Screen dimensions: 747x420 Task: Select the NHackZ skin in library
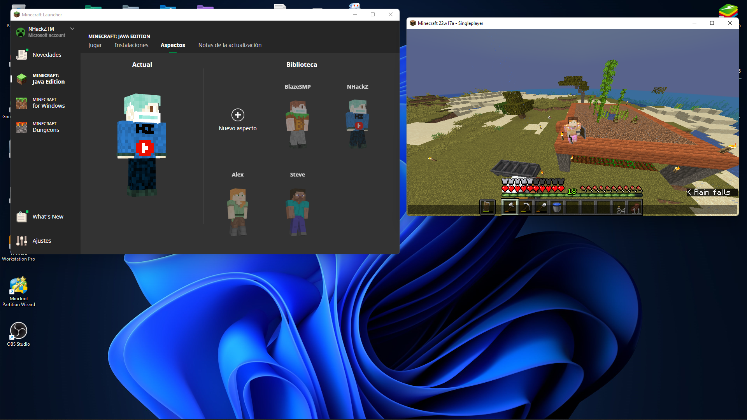pos(357,124)
